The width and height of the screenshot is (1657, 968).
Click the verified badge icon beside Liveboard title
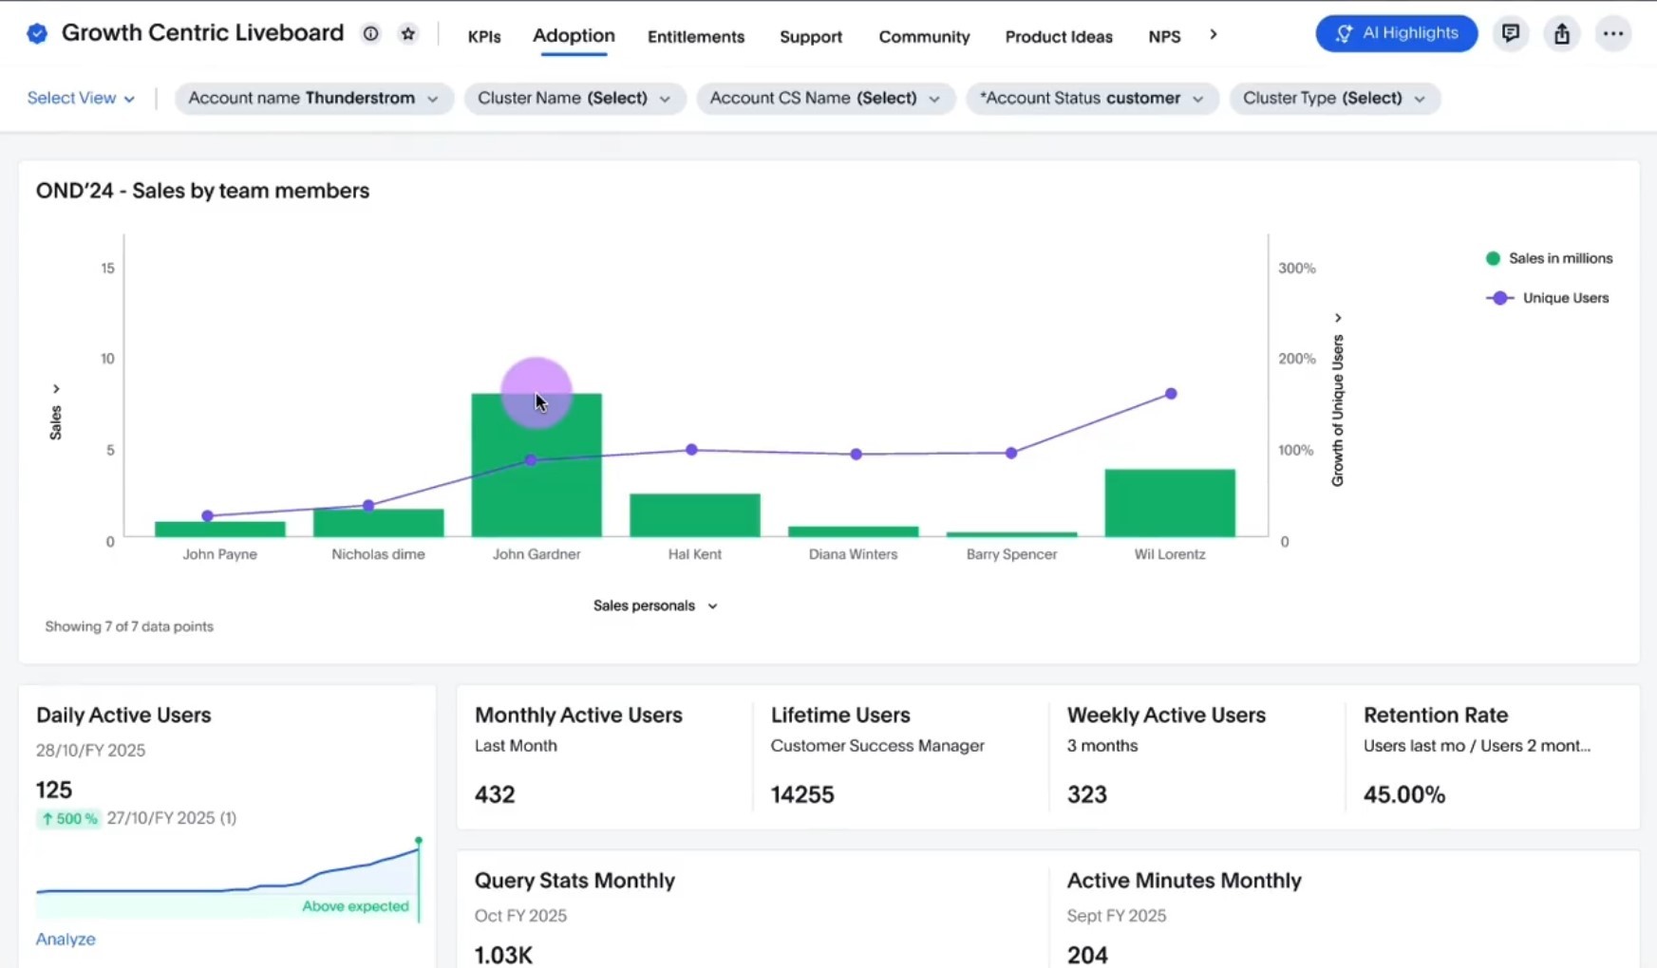(37, 34)
